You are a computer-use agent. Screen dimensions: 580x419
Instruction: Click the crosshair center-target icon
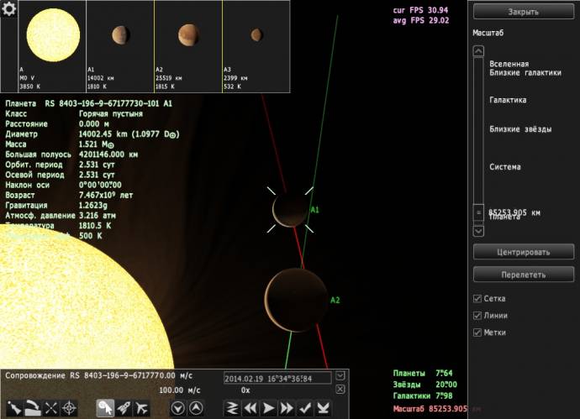click(x=69, y=408)
